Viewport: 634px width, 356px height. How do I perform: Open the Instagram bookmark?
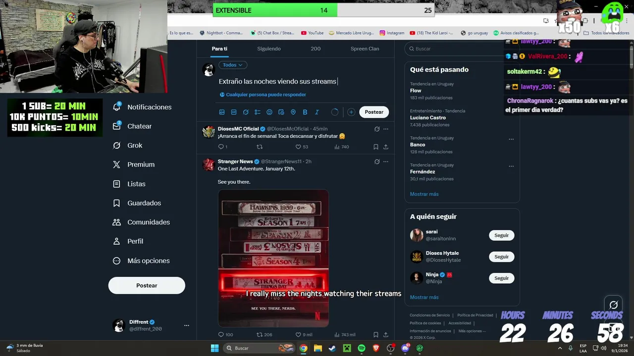click(392, 33)
